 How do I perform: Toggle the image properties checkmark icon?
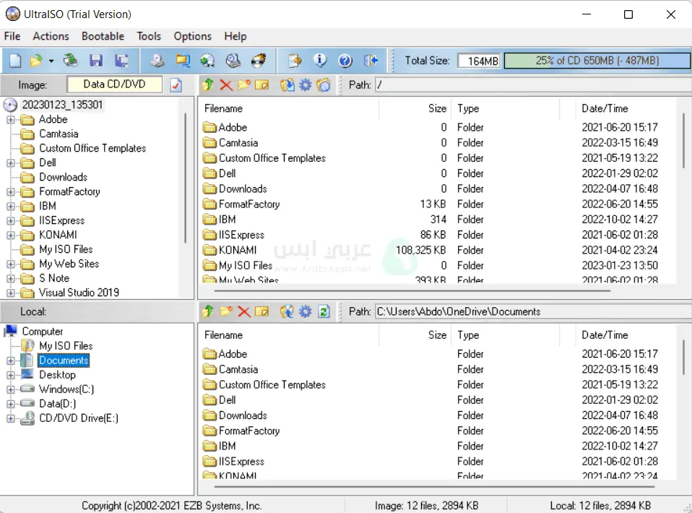pos(176,85)
